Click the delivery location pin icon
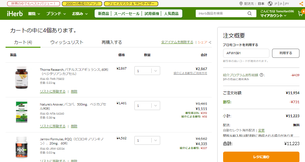This screenshot has width=305, height=162. point(241,4)
